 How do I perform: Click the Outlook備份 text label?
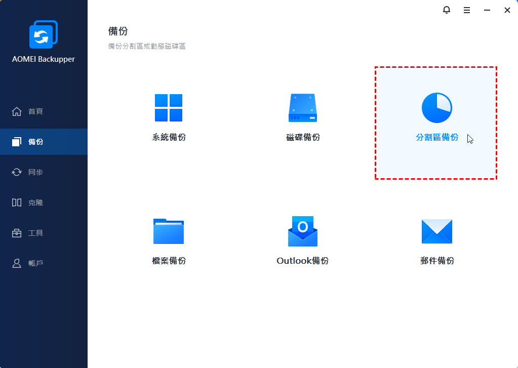[x=303, y=261]
